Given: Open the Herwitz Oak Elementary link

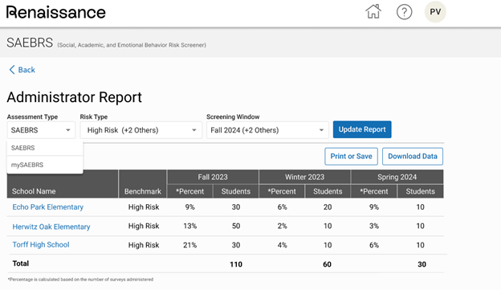Looking at the screenshot, I should point(51,227).
